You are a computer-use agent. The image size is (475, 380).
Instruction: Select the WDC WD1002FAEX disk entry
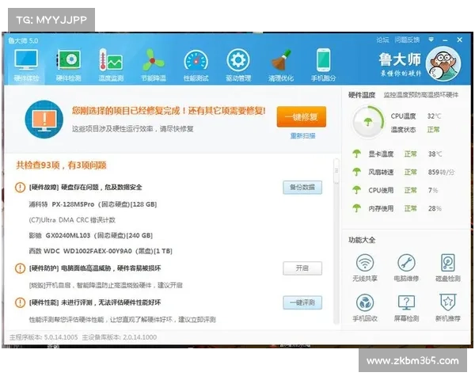coord(101,251)
